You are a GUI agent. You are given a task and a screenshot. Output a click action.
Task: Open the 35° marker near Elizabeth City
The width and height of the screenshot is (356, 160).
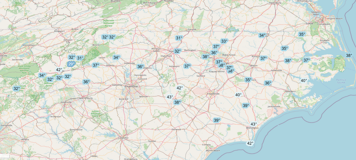tap(302, 35)
